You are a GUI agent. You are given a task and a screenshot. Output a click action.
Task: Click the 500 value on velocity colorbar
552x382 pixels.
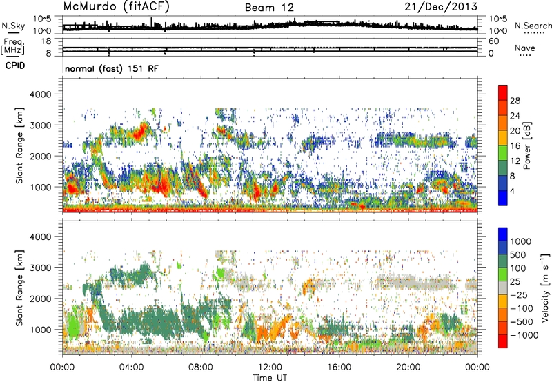click(518, 255)
